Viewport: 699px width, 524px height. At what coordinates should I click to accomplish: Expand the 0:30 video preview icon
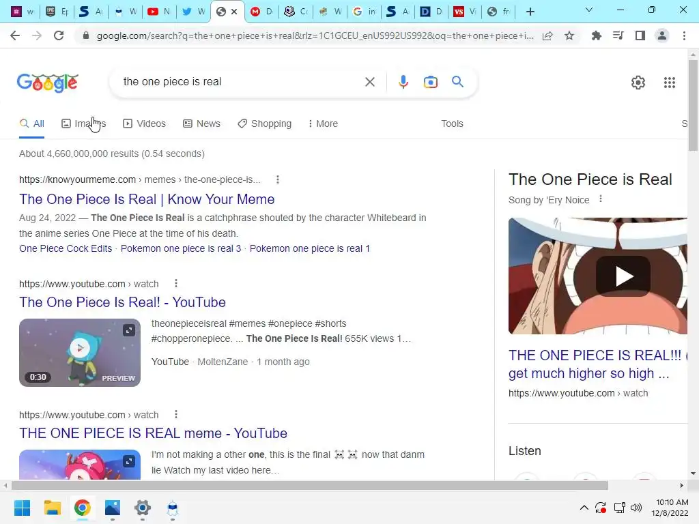click(x=129, y=330)
